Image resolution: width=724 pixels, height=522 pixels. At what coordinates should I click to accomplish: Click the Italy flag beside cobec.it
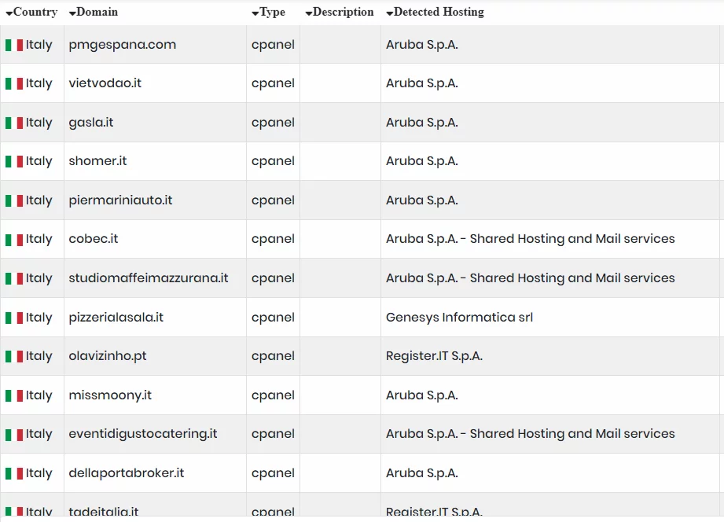[x=14, y=239]
